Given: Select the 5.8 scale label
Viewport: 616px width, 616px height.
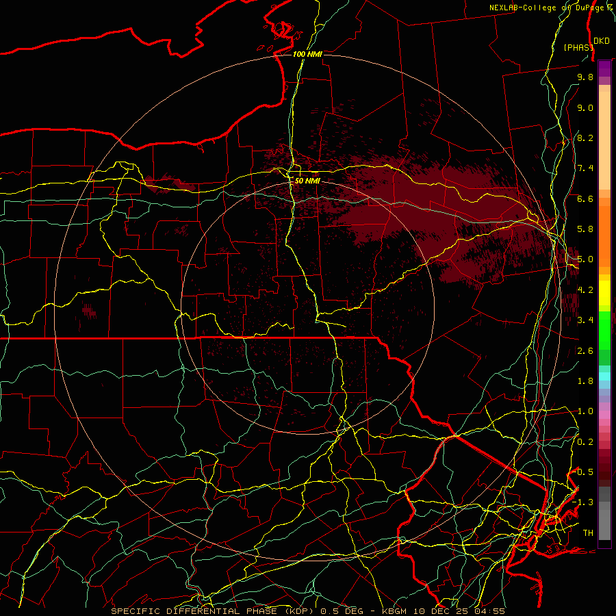Looking at the screenshot, I should click(585, 229).
